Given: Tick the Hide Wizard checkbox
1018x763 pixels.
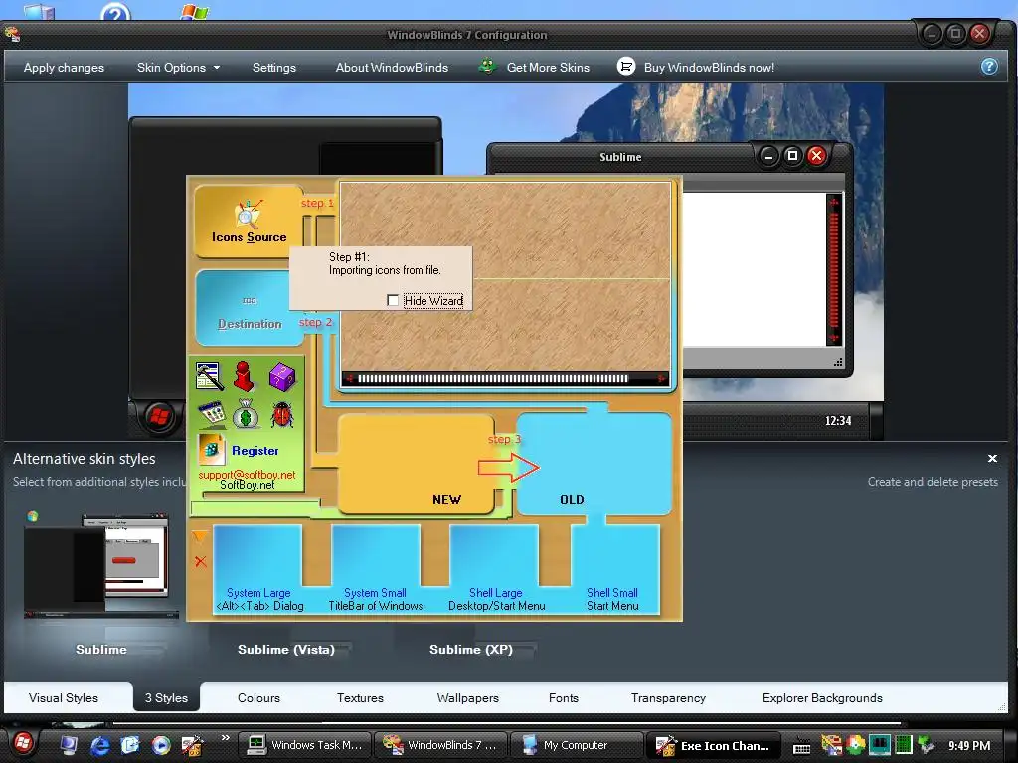Looking at the screenshot, I should point(393,300).
